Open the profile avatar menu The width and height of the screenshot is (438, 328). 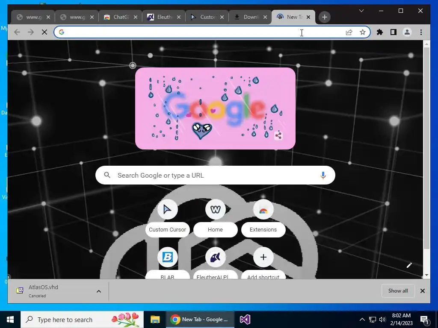coord(407,32)
